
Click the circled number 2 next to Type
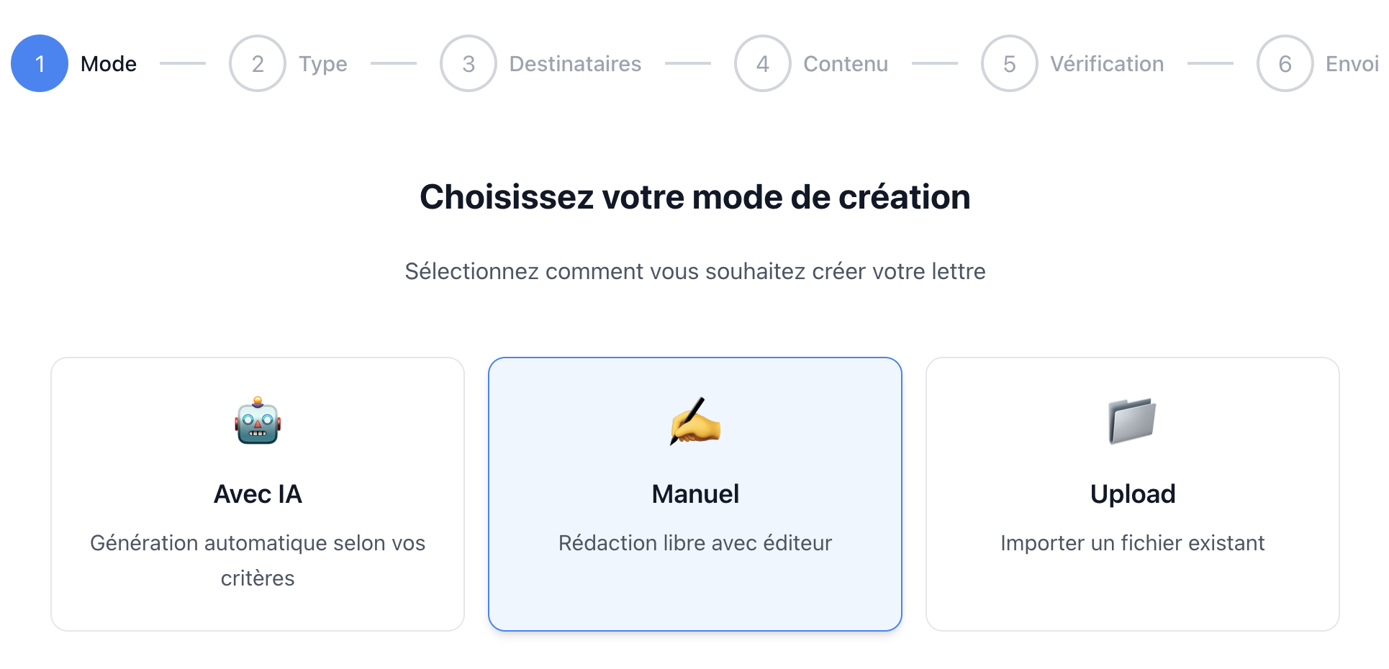point(257,63)
